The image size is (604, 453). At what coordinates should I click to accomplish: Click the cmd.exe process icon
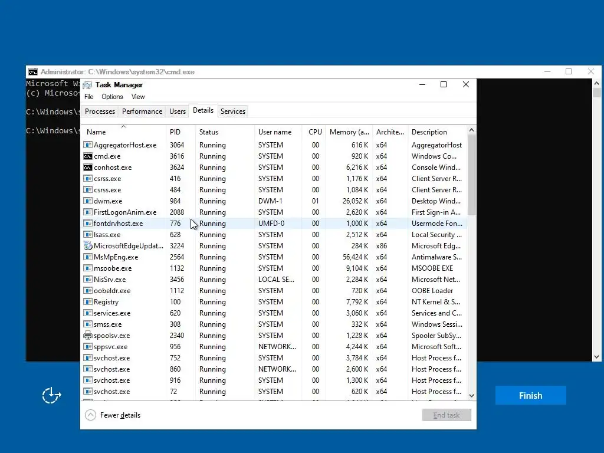pos(88,156)
